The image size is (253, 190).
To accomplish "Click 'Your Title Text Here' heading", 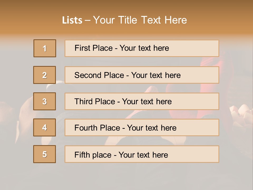I will click(140, 20).
